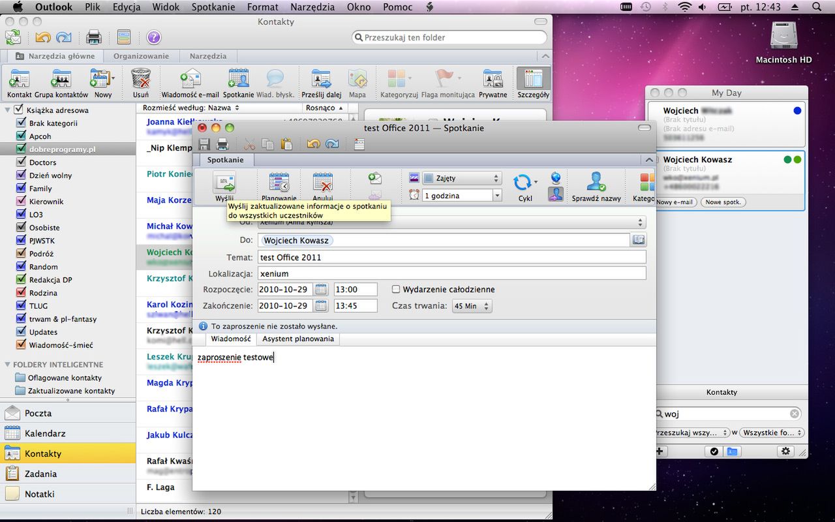Click the Prześlij dalej forward icon

321,80
